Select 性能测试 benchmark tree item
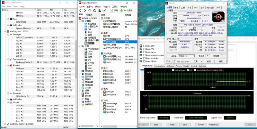 click(87, 104)
